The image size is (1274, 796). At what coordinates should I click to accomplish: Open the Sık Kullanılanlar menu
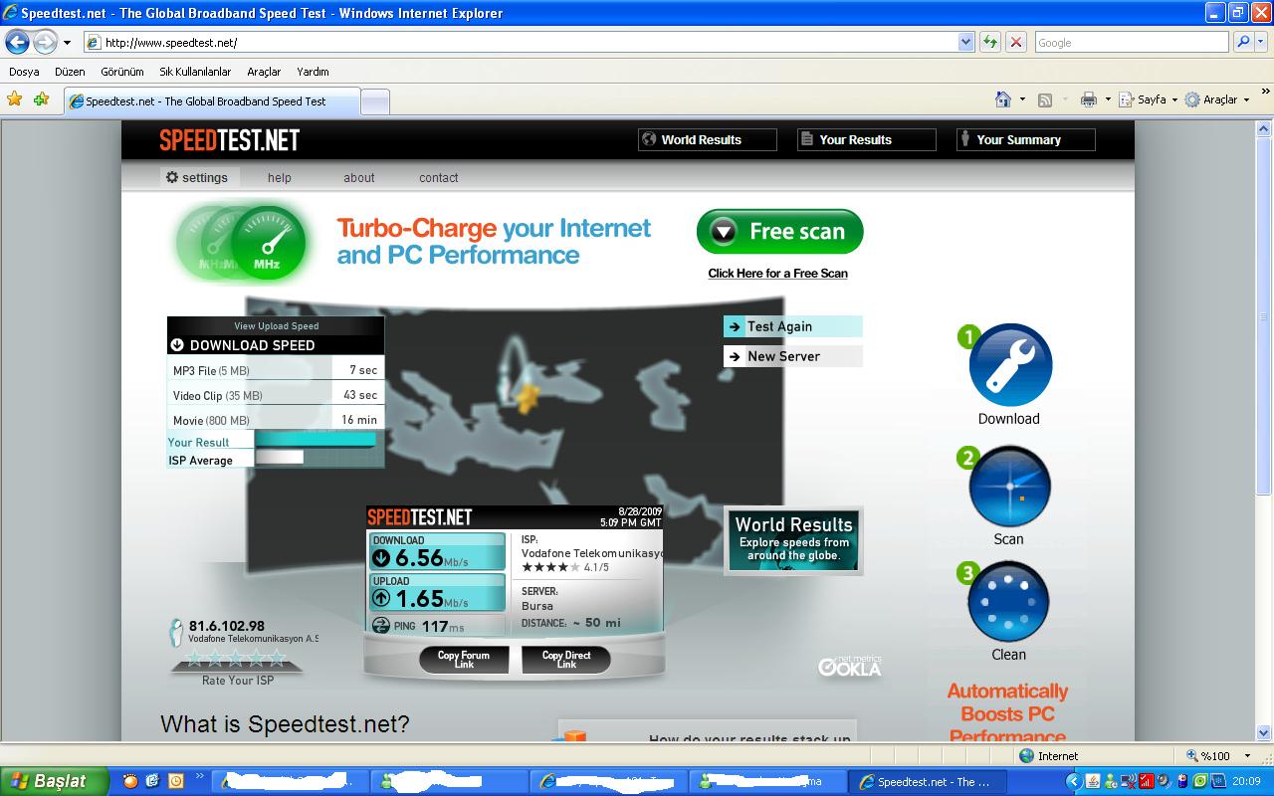click(x=195, y=72)
